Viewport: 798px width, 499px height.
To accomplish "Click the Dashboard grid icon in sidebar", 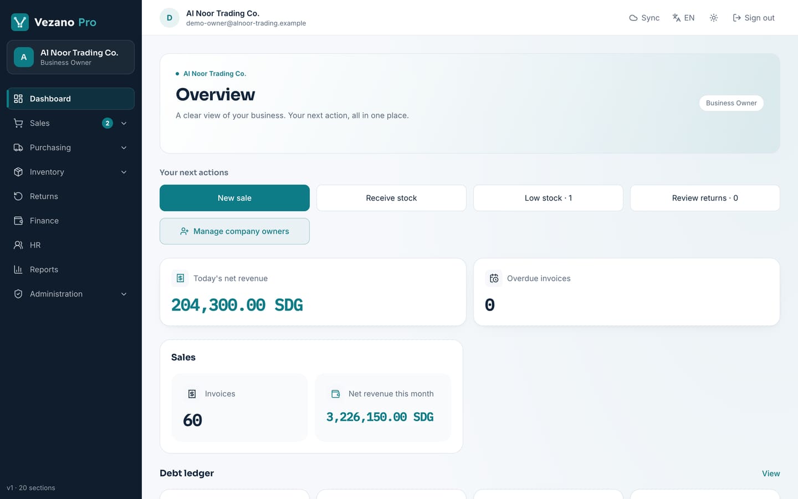I will 18,99.
